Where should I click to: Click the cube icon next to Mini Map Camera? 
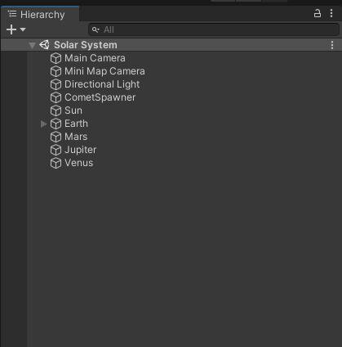point(56,71)
